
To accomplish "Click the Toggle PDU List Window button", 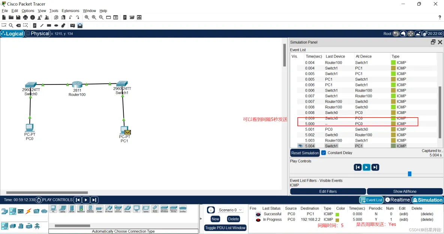I will (x=225, y=228).
